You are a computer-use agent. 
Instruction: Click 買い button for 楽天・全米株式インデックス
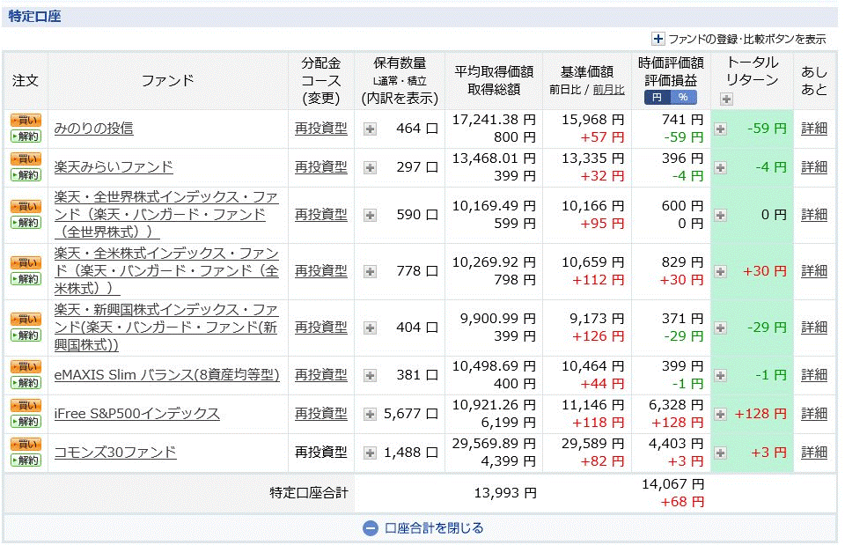[26, 263]
